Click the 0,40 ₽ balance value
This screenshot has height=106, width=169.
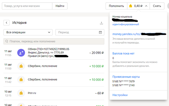pos(138,6)
